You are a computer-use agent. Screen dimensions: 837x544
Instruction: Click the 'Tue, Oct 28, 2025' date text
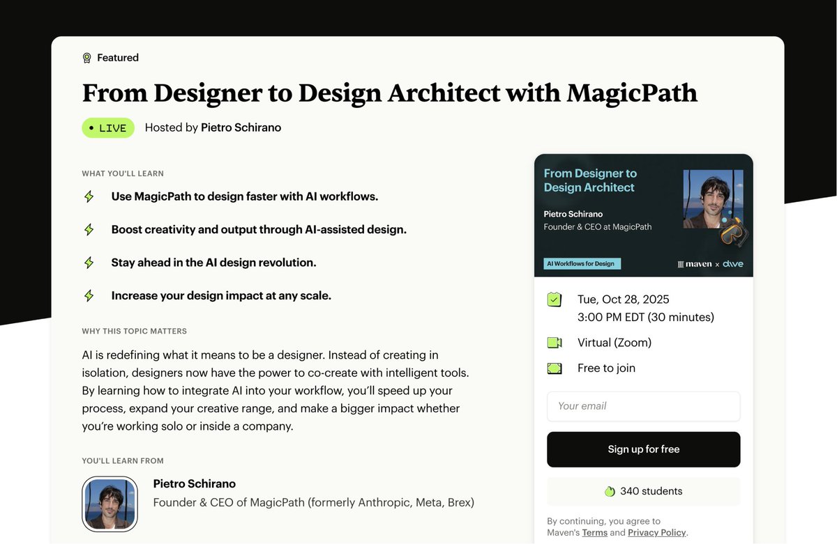pos(624,300)
